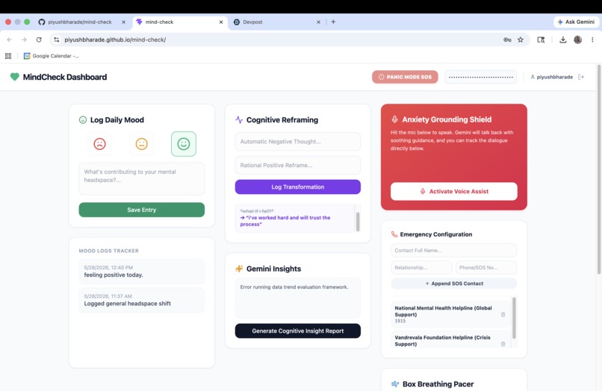Screen dimensions: 602x391
Task: Switch to the piyushbharade/mind-check GitHub tab
Action: (x=80, y=22)
